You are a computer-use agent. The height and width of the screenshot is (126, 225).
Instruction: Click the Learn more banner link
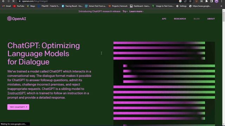[136, 12]
